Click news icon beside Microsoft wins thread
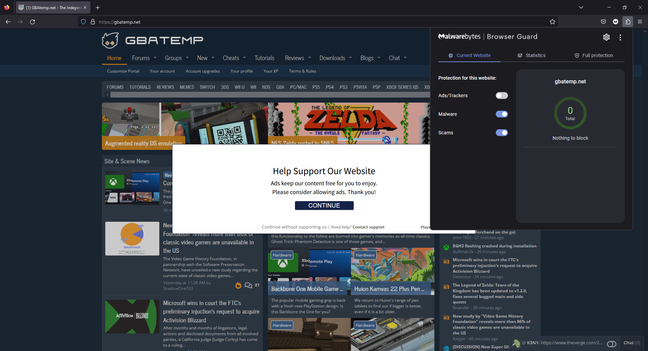This screenshot has width=648, height=351. [x=446, y=262]
